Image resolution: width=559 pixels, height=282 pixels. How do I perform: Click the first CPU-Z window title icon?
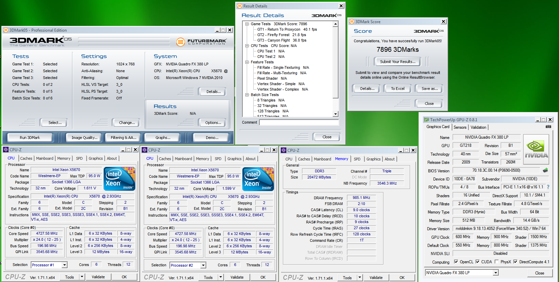[x=6, y=150]
